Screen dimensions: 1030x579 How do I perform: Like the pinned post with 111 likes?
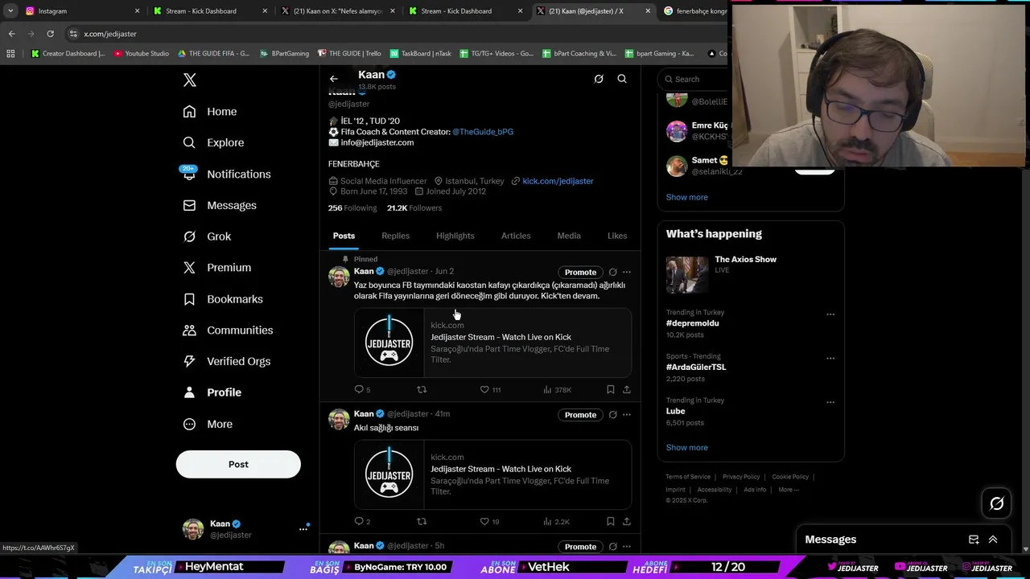490,389
